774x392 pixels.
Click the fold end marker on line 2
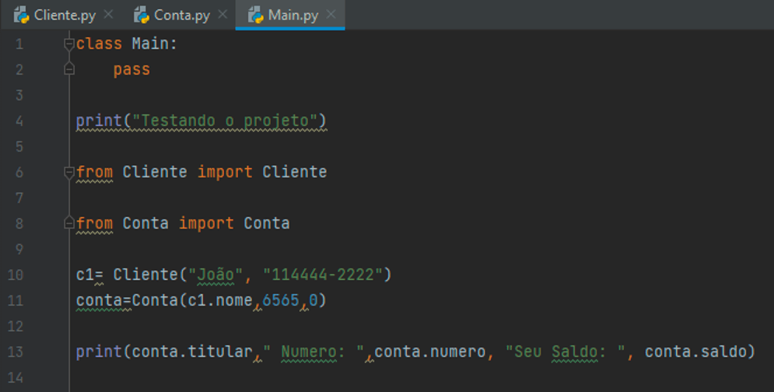(69, 69)
